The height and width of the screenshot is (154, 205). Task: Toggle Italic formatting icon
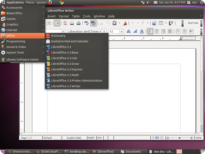coord(135,31)
